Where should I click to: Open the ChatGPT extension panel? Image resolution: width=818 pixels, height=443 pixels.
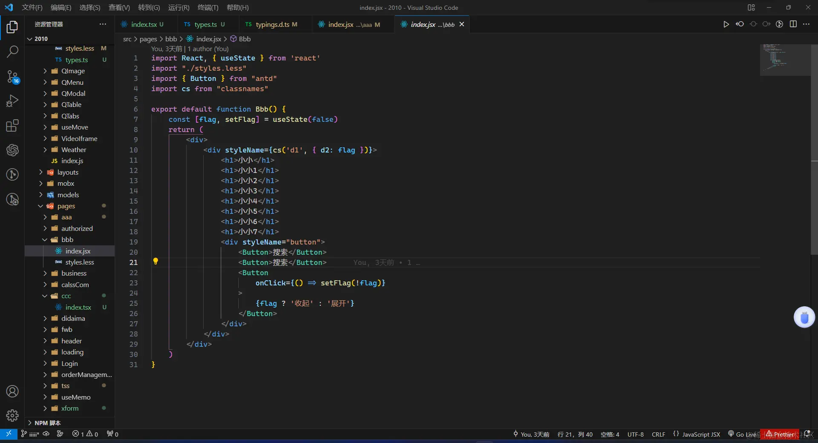click(x=12, y=150)
